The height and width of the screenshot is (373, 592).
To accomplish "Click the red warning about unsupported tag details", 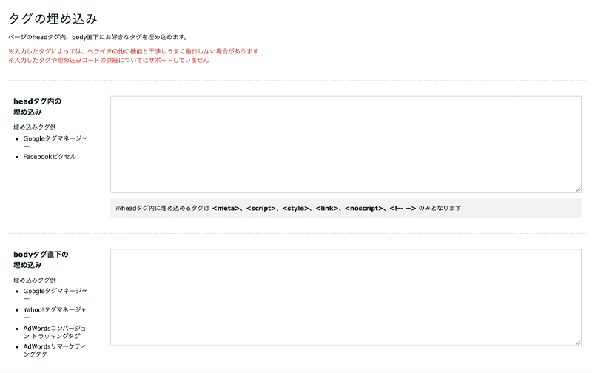I will [108, 60].
